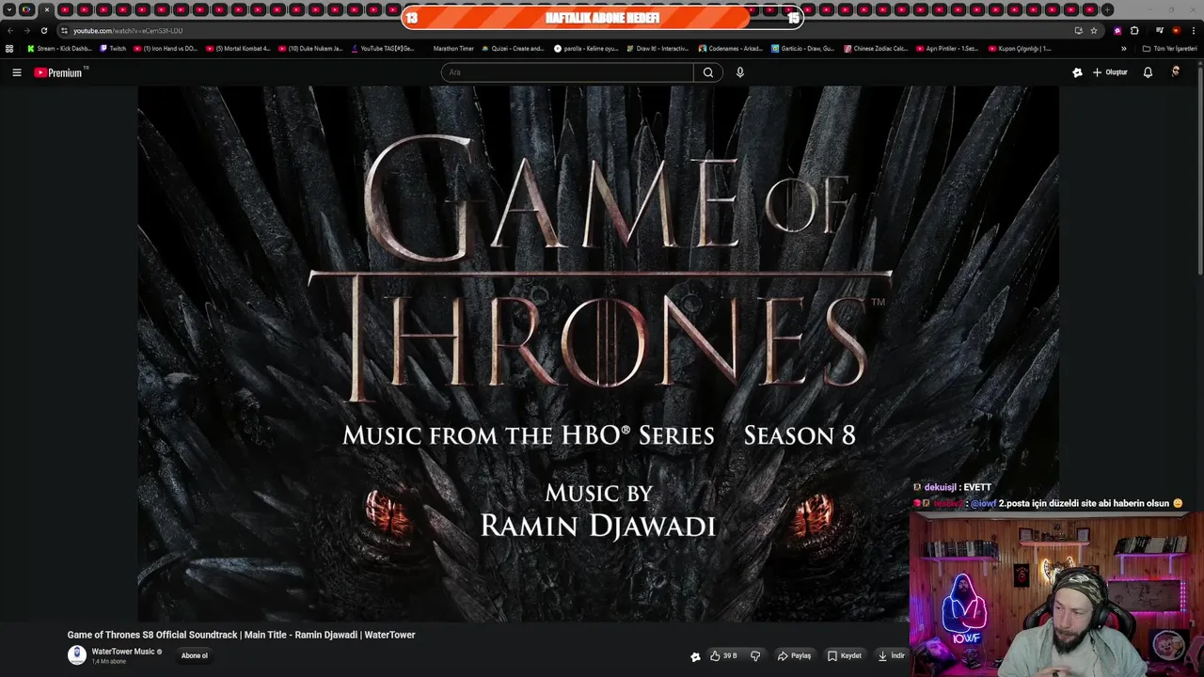Dislike the video with thumbs down

(755, 656)
